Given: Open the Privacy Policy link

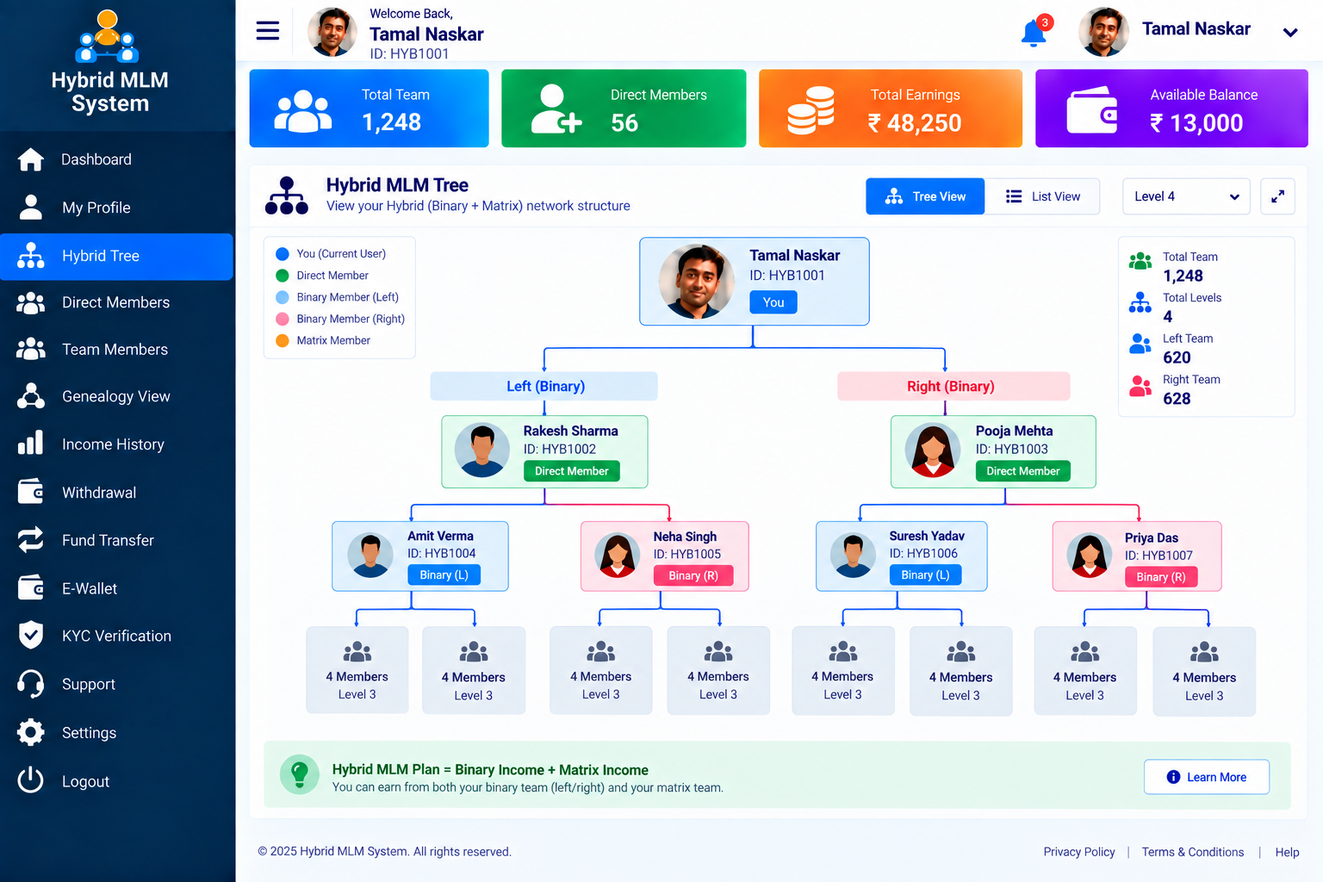Looking at the screenshot, I should coord(1079,852).
